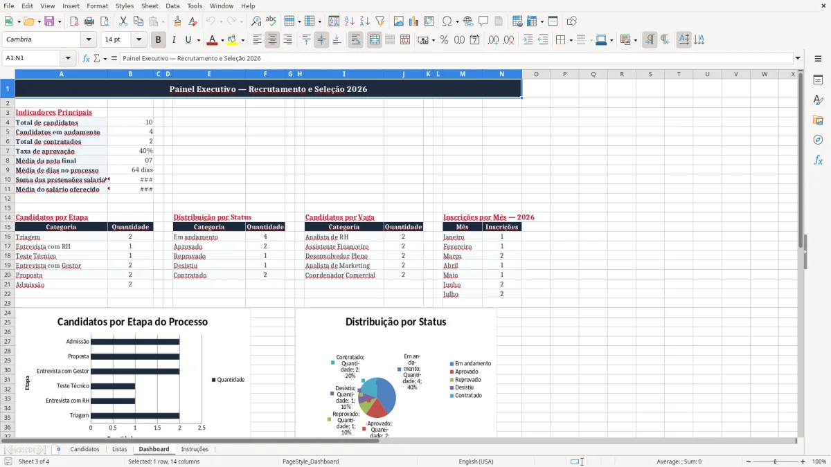This screenshot has height=467, width=831.
Task: Switch to the Listas sheet tab
Action: pyautogui.click(x=120, y=449)
